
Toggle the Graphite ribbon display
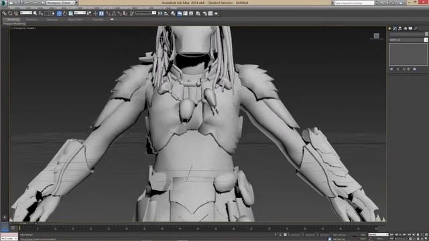(x=180, y=13)
